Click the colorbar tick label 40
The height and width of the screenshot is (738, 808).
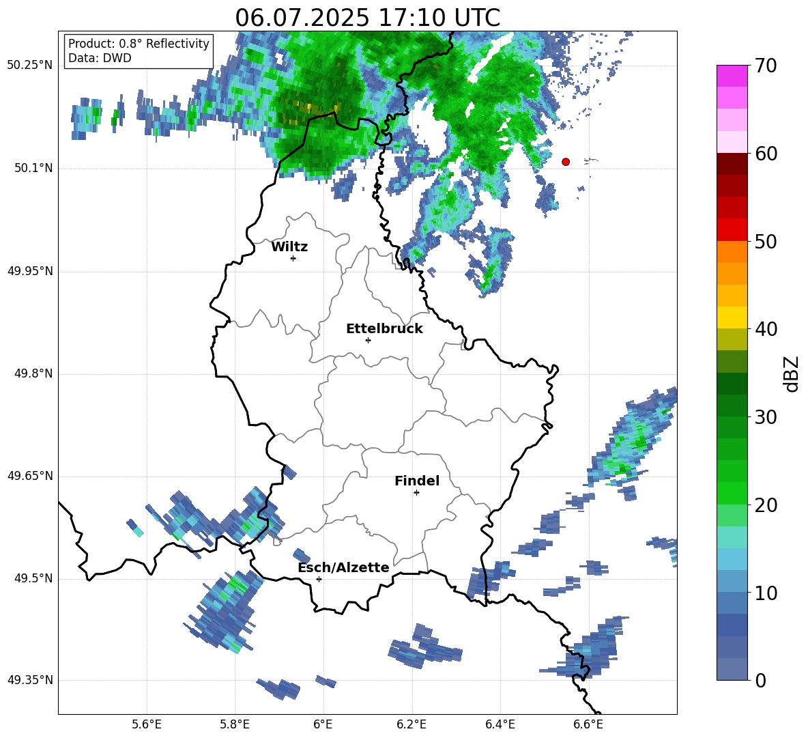point(766,329)
